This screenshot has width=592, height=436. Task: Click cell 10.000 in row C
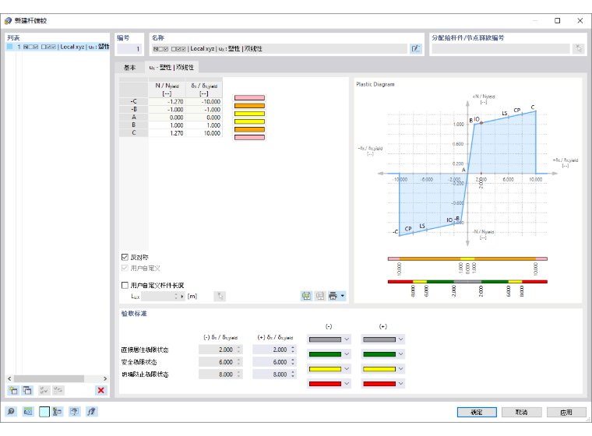(x=204, y=133)
